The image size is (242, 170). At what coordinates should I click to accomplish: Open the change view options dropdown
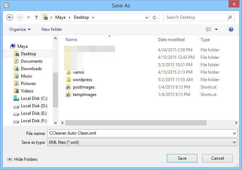point(216,29)
